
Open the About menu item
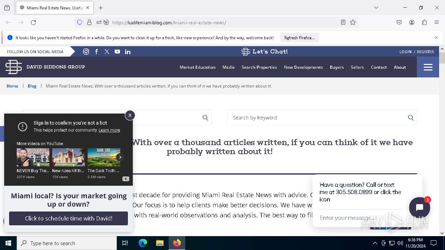click(400, 67)
